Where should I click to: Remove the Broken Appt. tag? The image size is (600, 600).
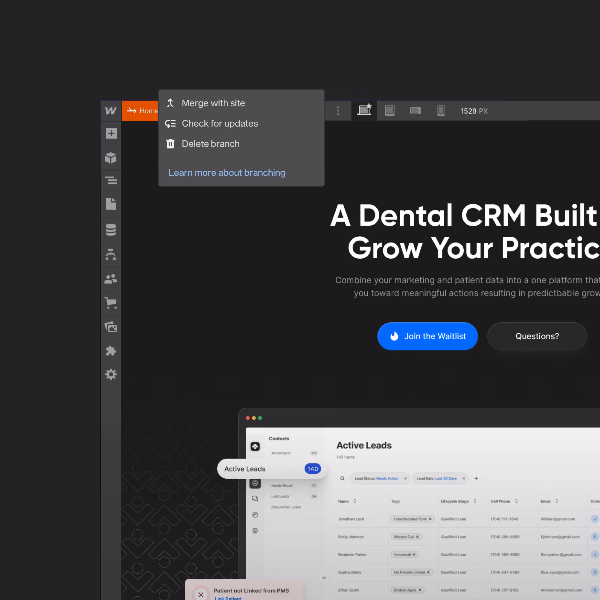tap(420, 590)
